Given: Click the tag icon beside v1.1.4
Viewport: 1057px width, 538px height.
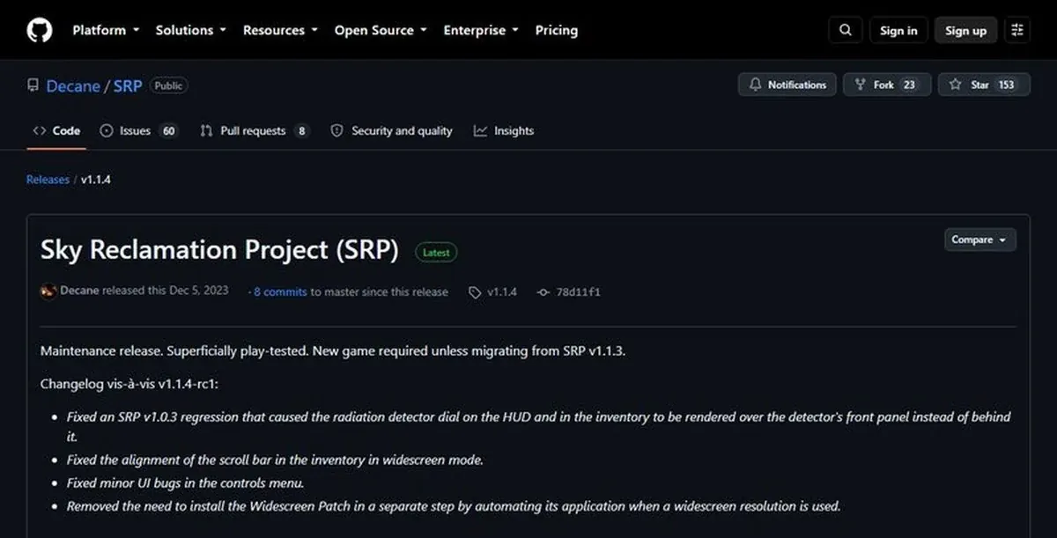Looking at the screenshot, I should point(476,291).
